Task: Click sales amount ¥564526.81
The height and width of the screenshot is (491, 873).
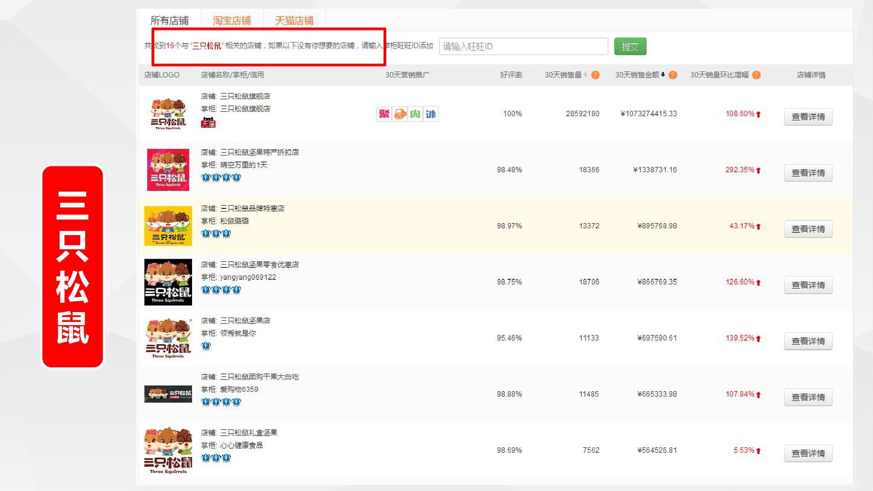Action: [657, 451]
